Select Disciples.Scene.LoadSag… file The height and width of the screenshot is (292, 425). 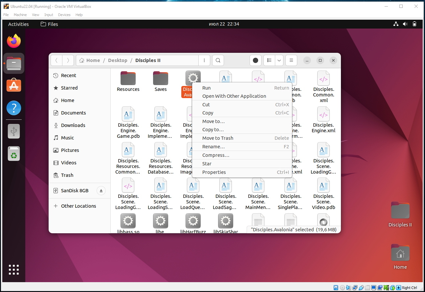point(226,194)
